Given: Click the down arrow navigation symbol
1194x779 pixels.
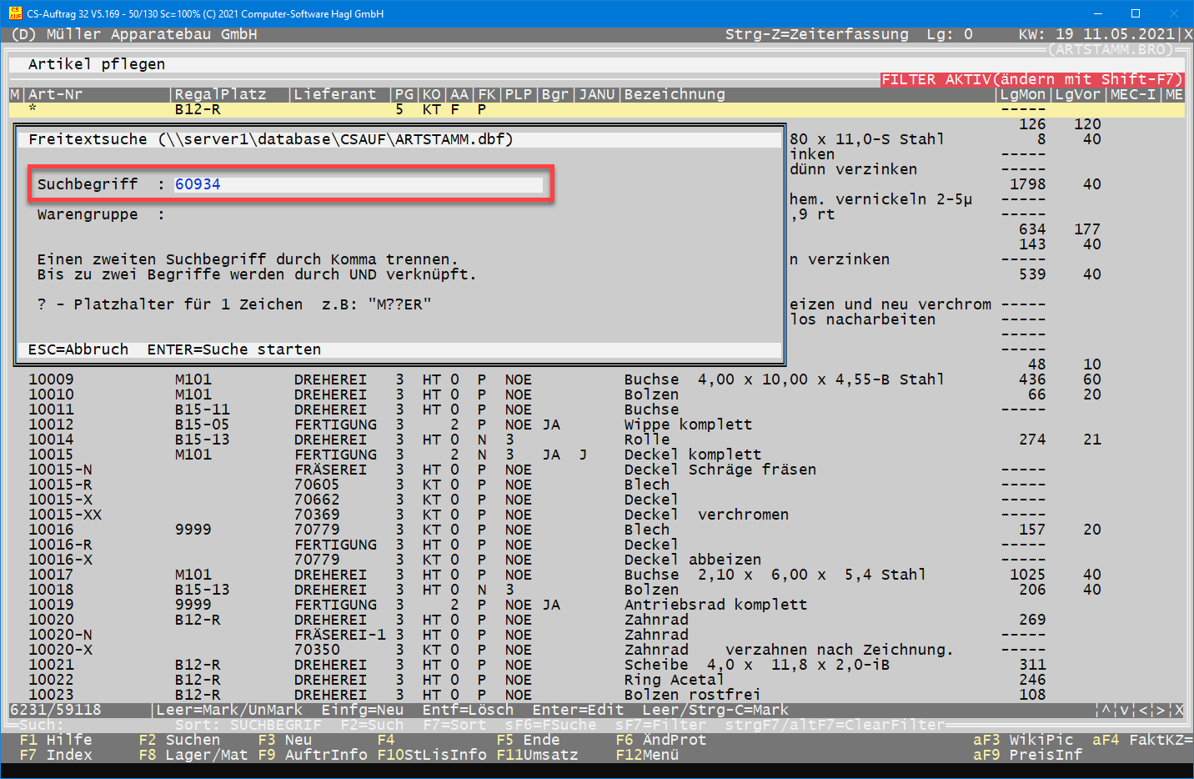Looking at the screenshot, I should click(x=1124, y=710).
